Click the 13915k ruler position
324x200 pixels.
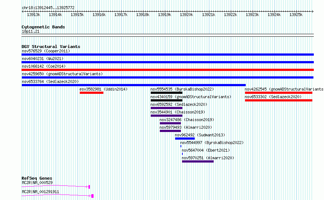(x=77, y=15)
